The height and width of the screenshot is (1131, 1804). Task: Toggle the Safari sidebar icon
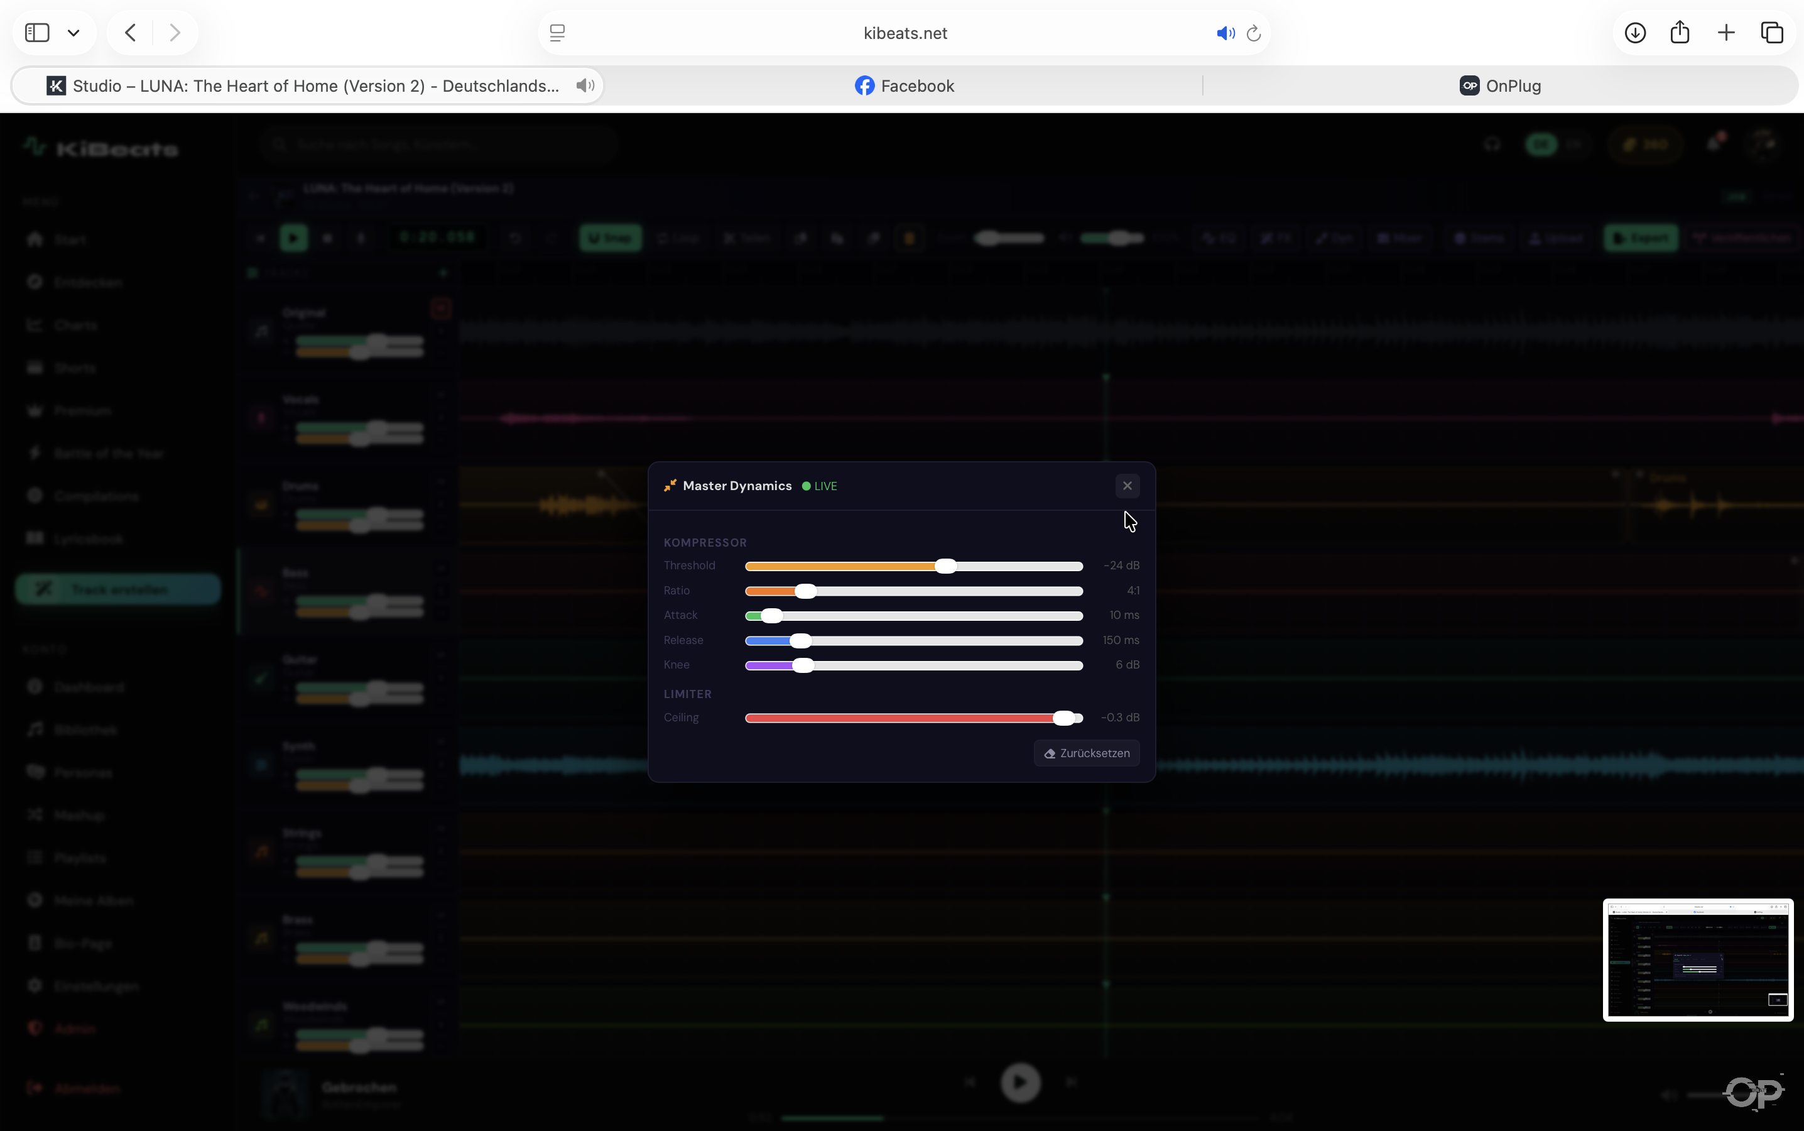tap(36, 33)
